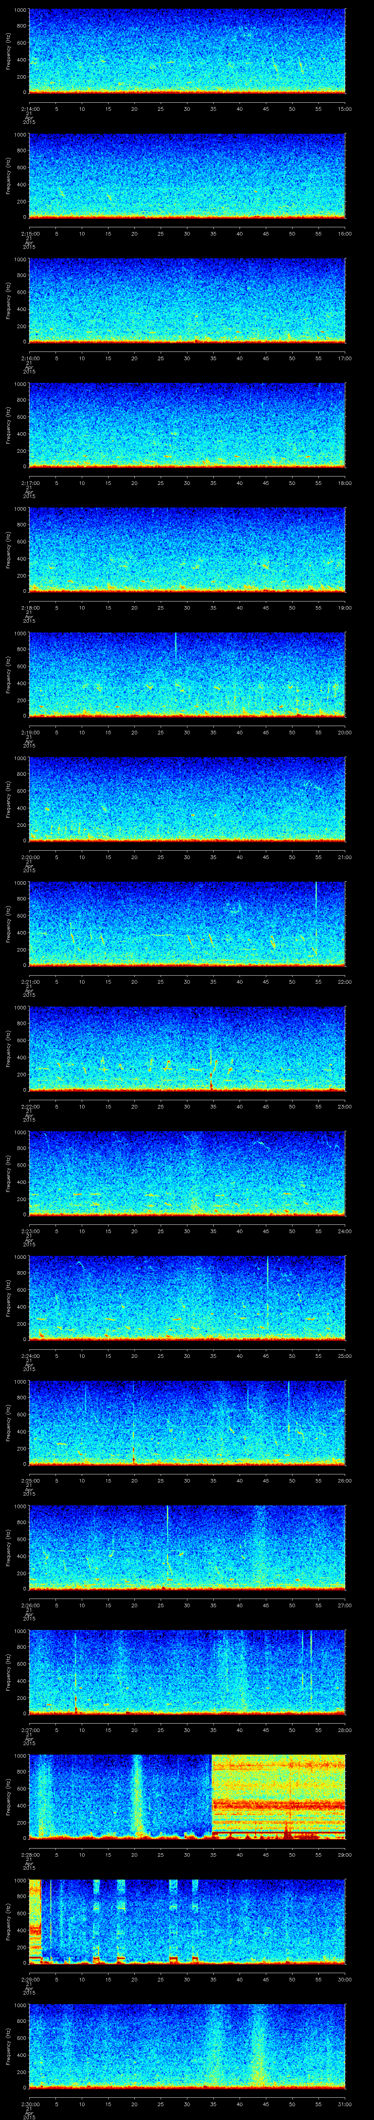This screenshot has width=374, height=2120.
Task: Click the "31:00" end time label
Action: click(345, 2104)
